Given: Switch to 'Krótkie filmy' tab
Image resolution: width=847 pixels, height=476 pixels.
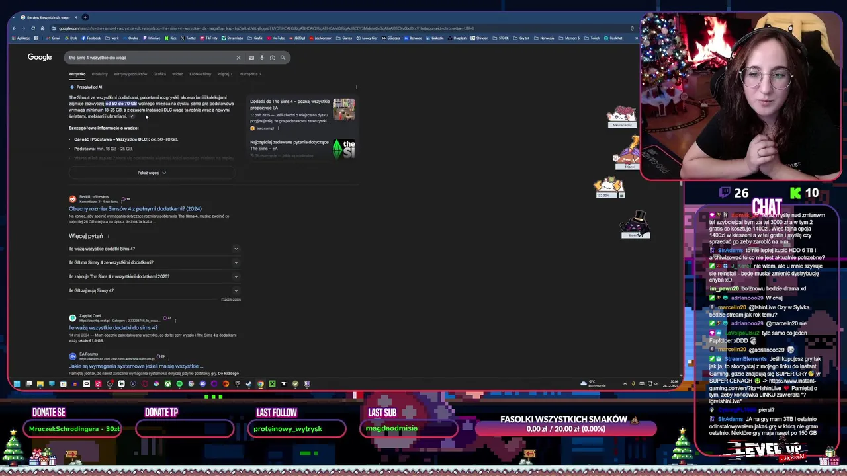Looking at the screenshot, I should 200,74.
